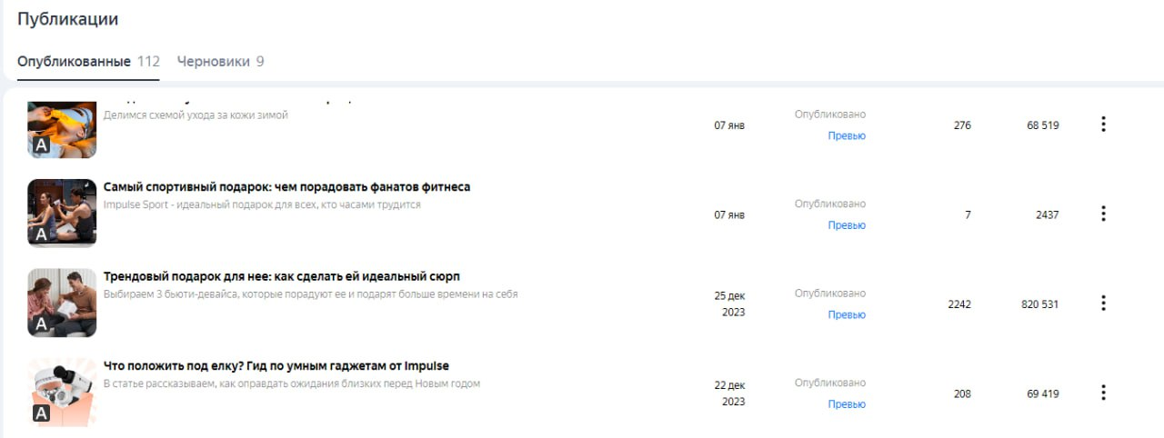Open three-dot menu for trendy gift article

pos(1103,304)
